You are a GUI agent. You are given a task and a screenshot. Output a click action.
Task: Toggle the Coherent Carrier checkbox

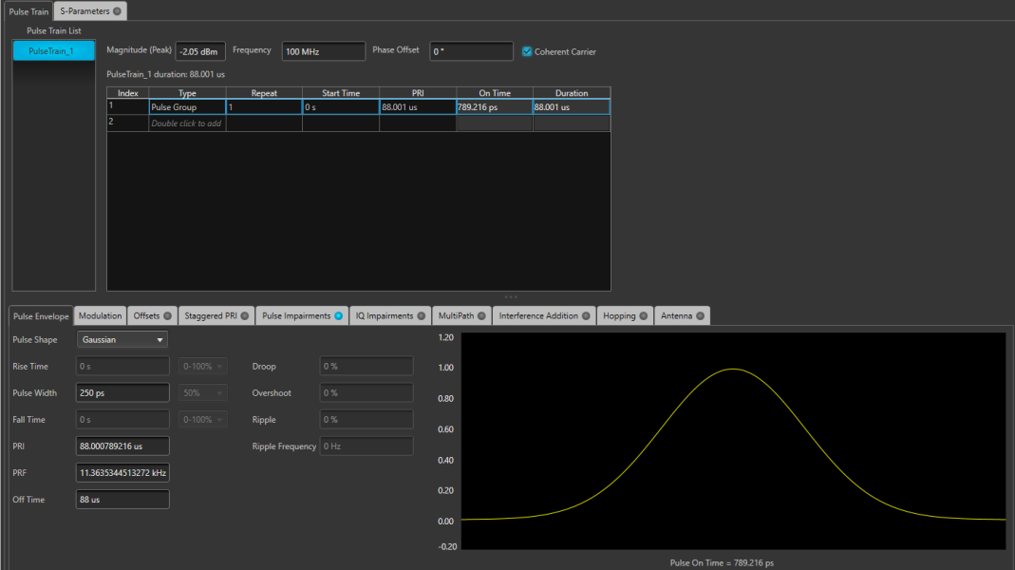tap(527, 51)
